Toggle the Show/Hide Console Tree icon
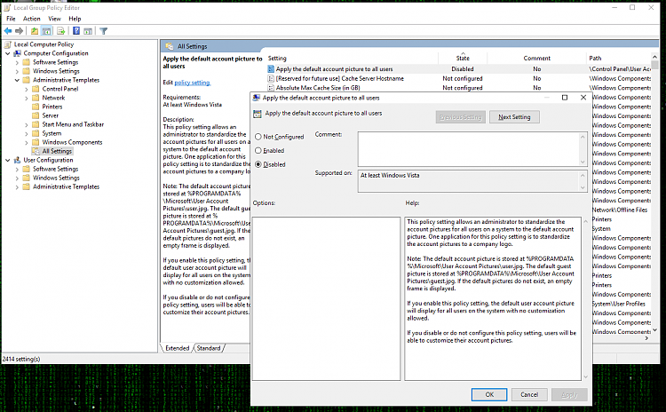666x412 pixels. pyautogui.click(x=47, y=31)
